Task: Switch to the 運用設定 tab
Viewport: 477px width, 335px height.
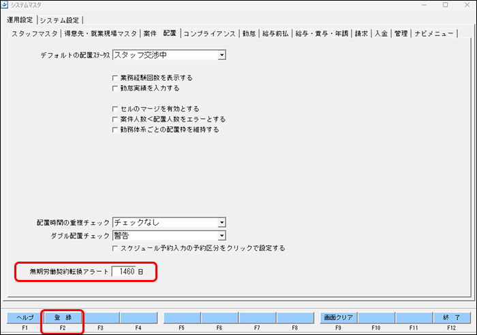Action: tap(20, 20)
